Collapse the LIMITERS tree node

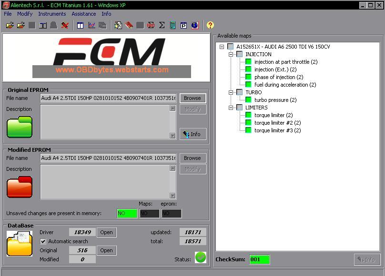tap(231, 108)
